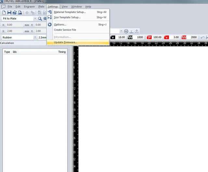Click the undo arrow icon
This screenshot has height=172, width=208.
[203, 37]
